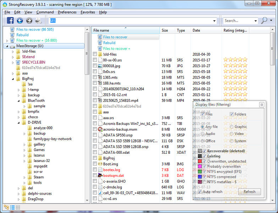
Task: Check the box for Boot.img
Action: [95, 164]
